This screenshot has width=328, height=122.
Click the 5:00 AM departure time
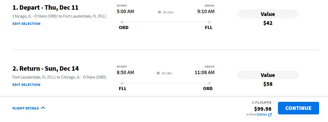coord(125,12)
